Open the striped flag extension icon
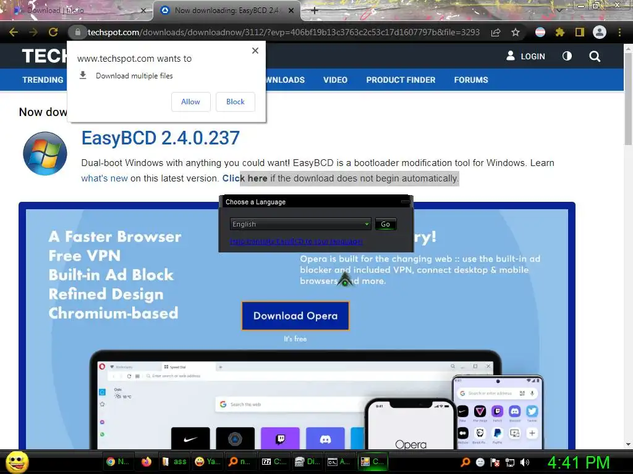This screenshot has height=474, width=633. pos(540,32)
